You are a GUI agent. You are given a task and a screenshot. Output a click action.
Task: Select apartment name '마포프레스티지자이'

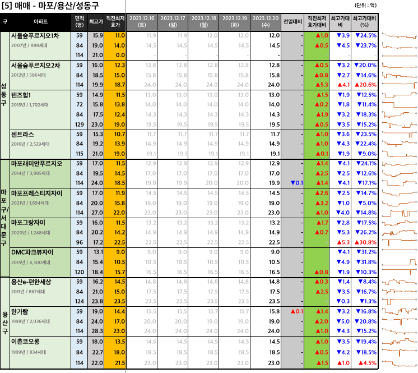(x=36, y=193)
